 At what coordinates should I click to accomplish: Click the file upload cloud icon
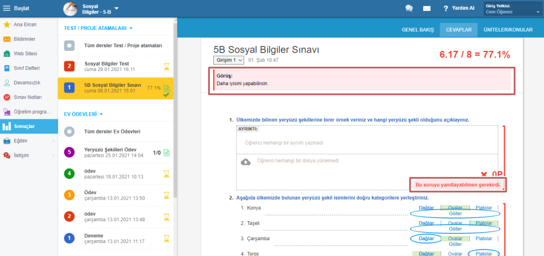click(246, 162)
